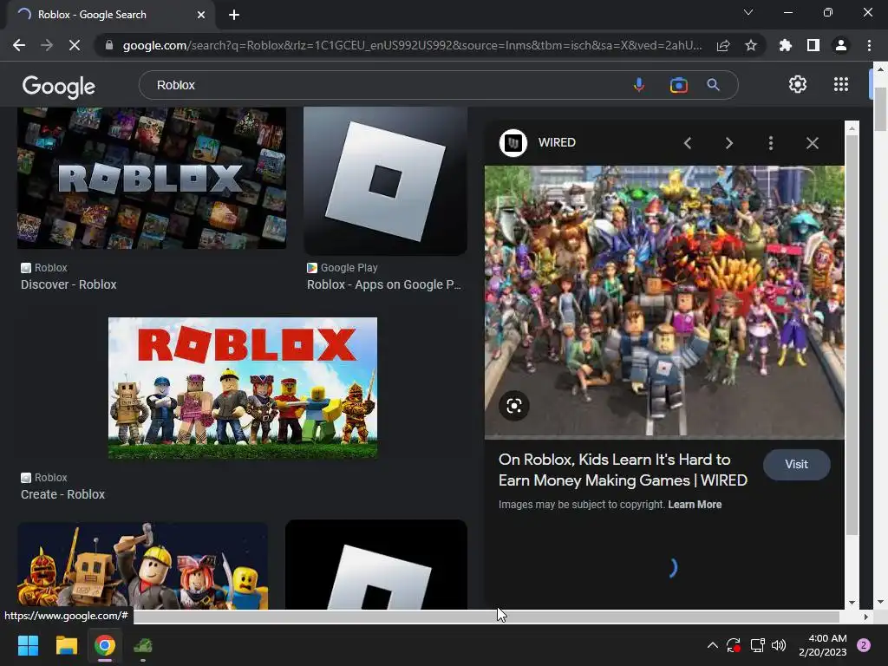Open the network tray icon
888x666 pixels.
tap(757, 645)
